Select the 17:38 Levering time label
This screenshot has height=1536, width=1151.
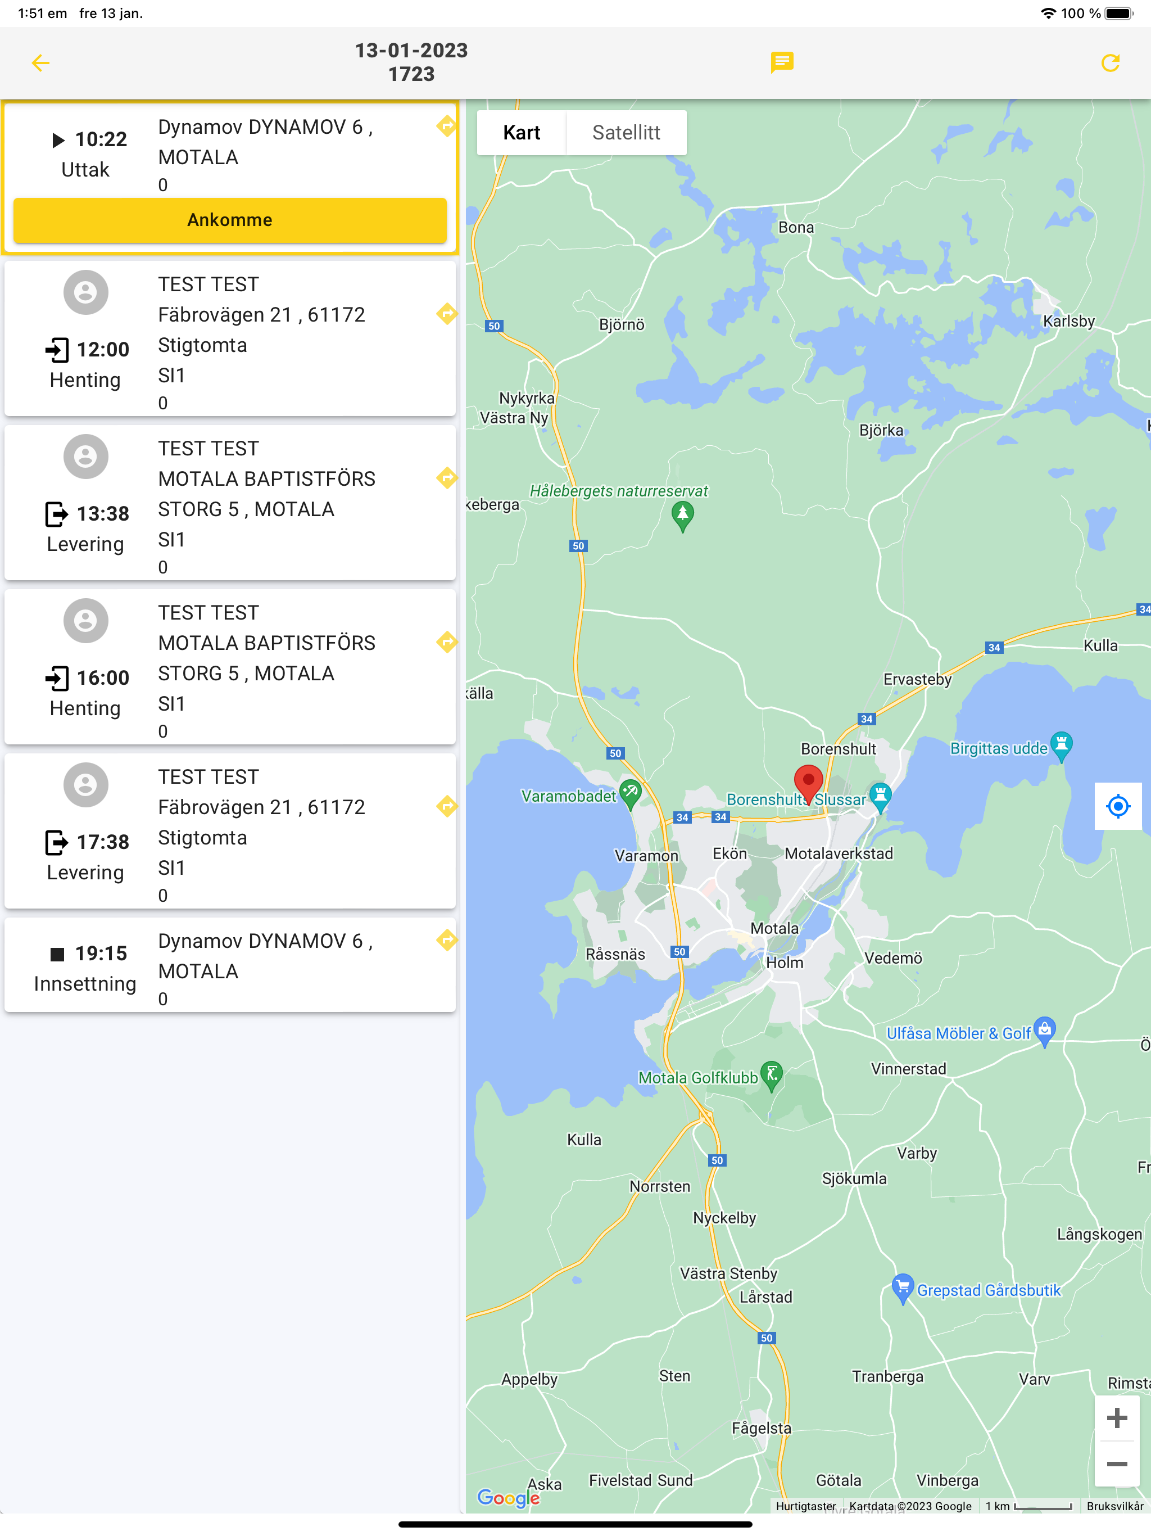tap(103, 842)
